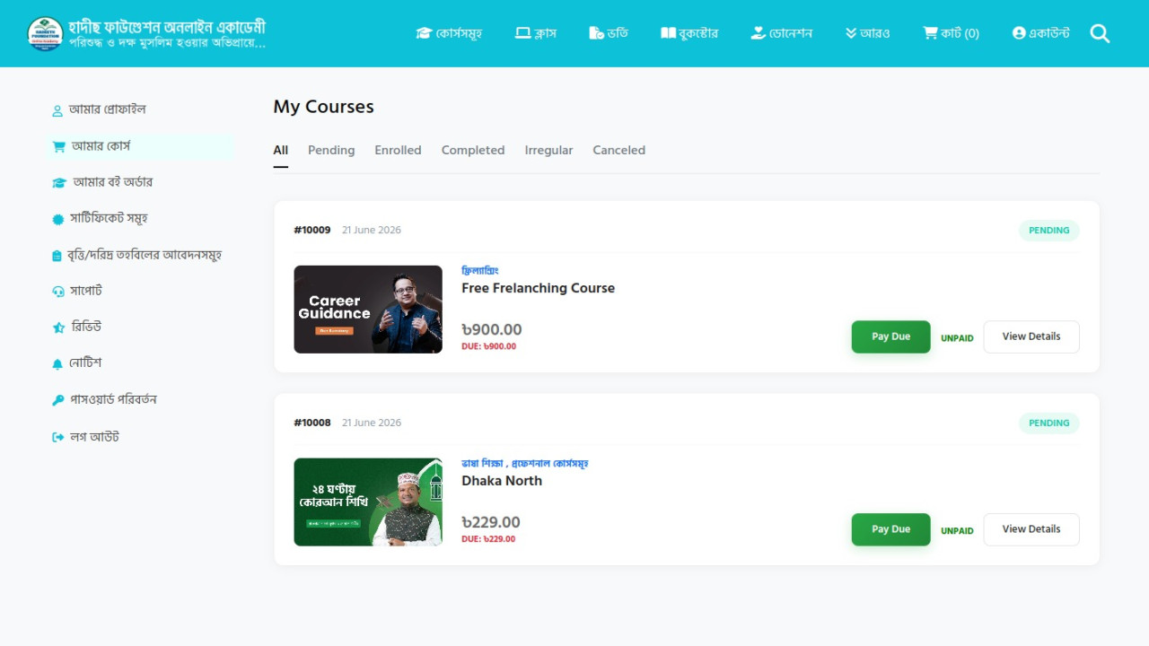This screenshot has width=1149, height=646.
Task: Click the cap icon beside আমার বই অর্ডার
Action: tap(59, 182)
